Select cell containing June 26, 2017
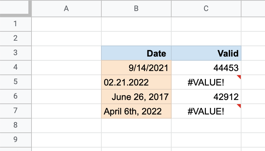Viewport: 265px width, 151px height. (136, 97)
